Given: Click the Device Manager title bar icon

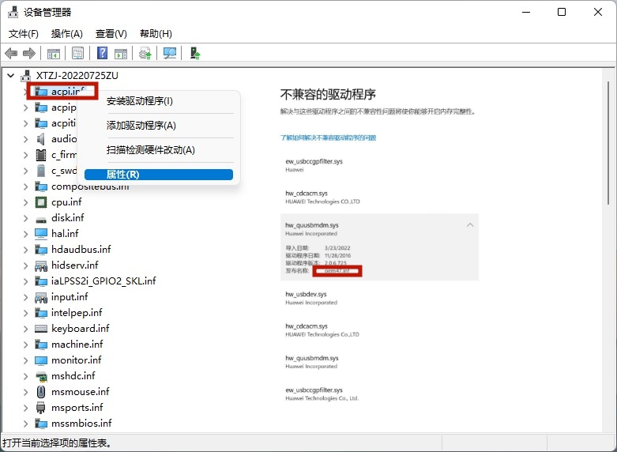Looking at the screenshot, I should [x=13, y=12].
